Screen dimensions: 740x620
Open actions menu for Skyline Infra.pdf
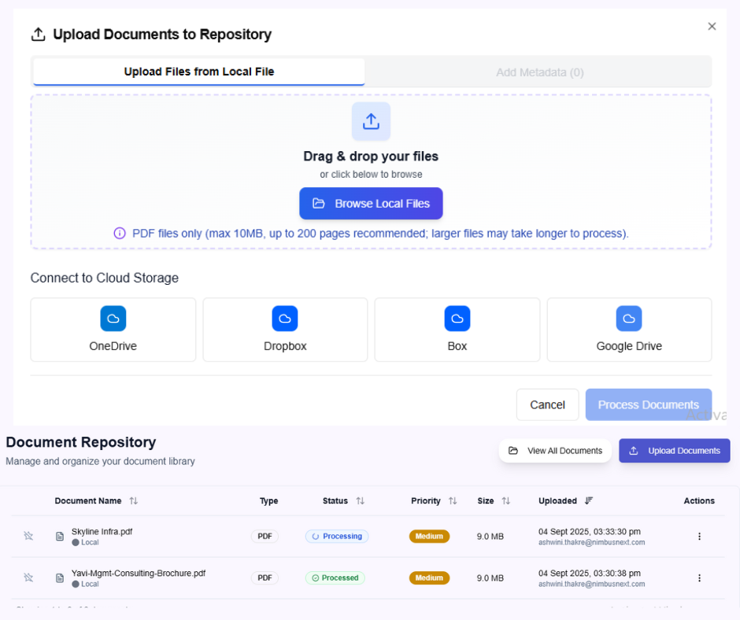(699, 536)
